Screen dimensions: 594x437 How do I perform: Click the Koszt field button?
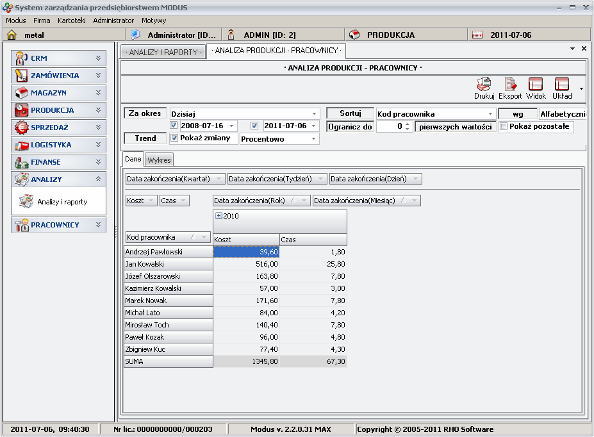tap(141, 201)
